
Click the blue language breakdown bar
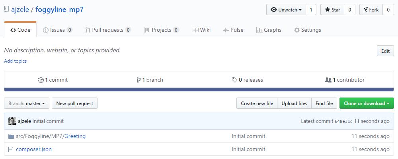pos(199,89)
